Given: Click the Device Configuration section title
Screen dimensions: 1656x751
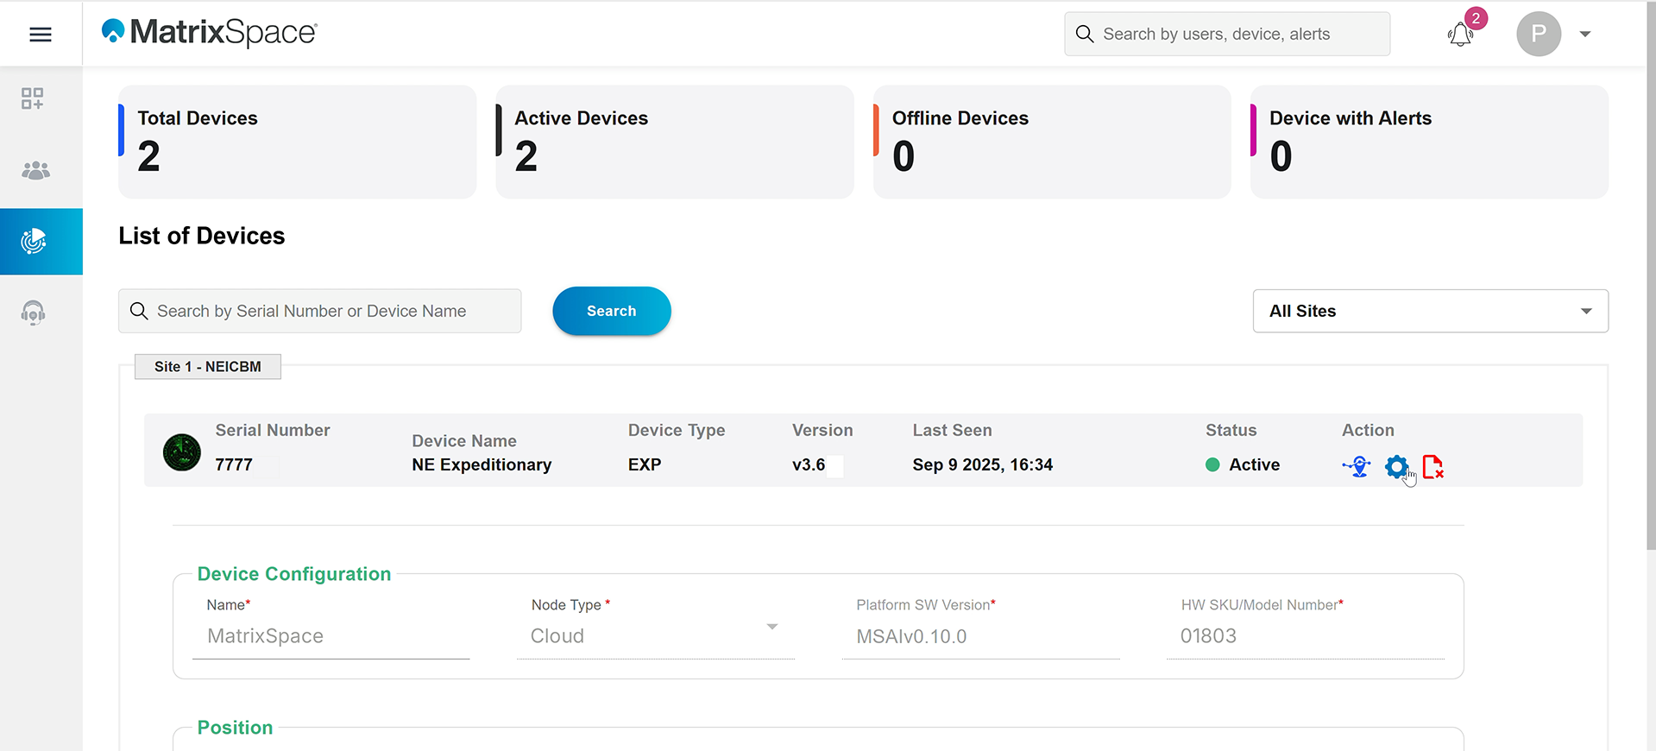Looking at the screenshot, I should pyautogui.click(x=294, y=574).
